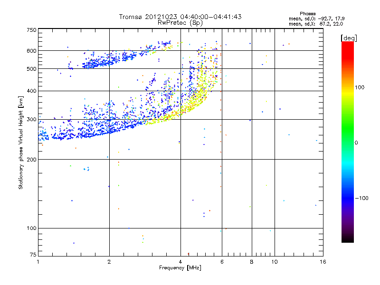
Task: Click the 'RwPretec (8p)' subtitle
Action: (x=180, y=23)
